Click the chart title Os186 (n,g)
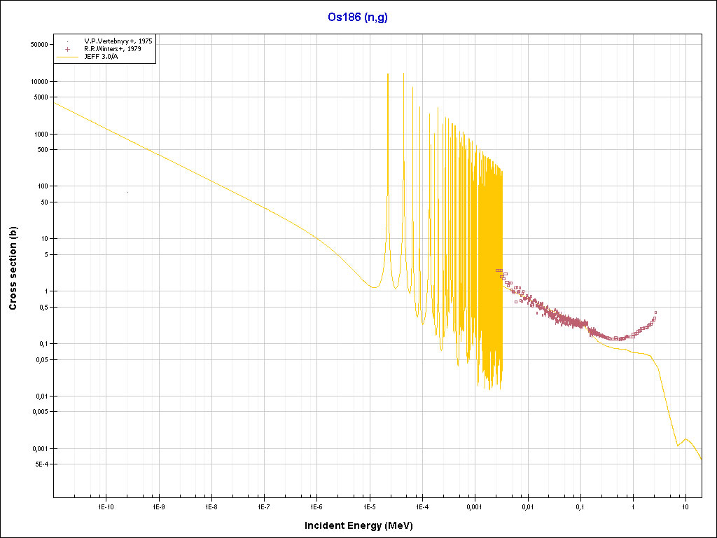This screenshot has width=717, height=538. (358, 18)
